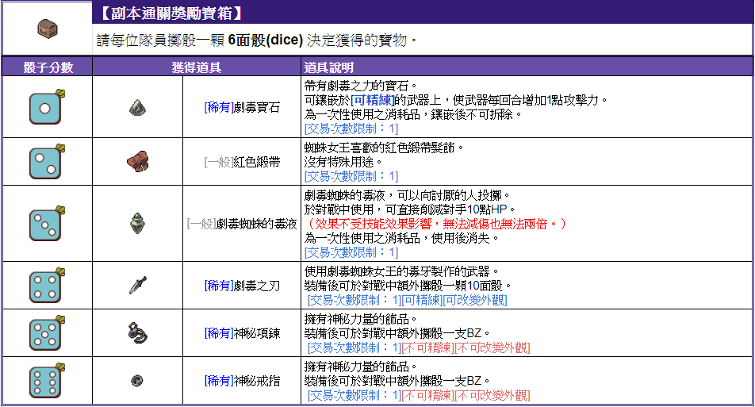Click the dice face showing three

(x=46, y=224)
